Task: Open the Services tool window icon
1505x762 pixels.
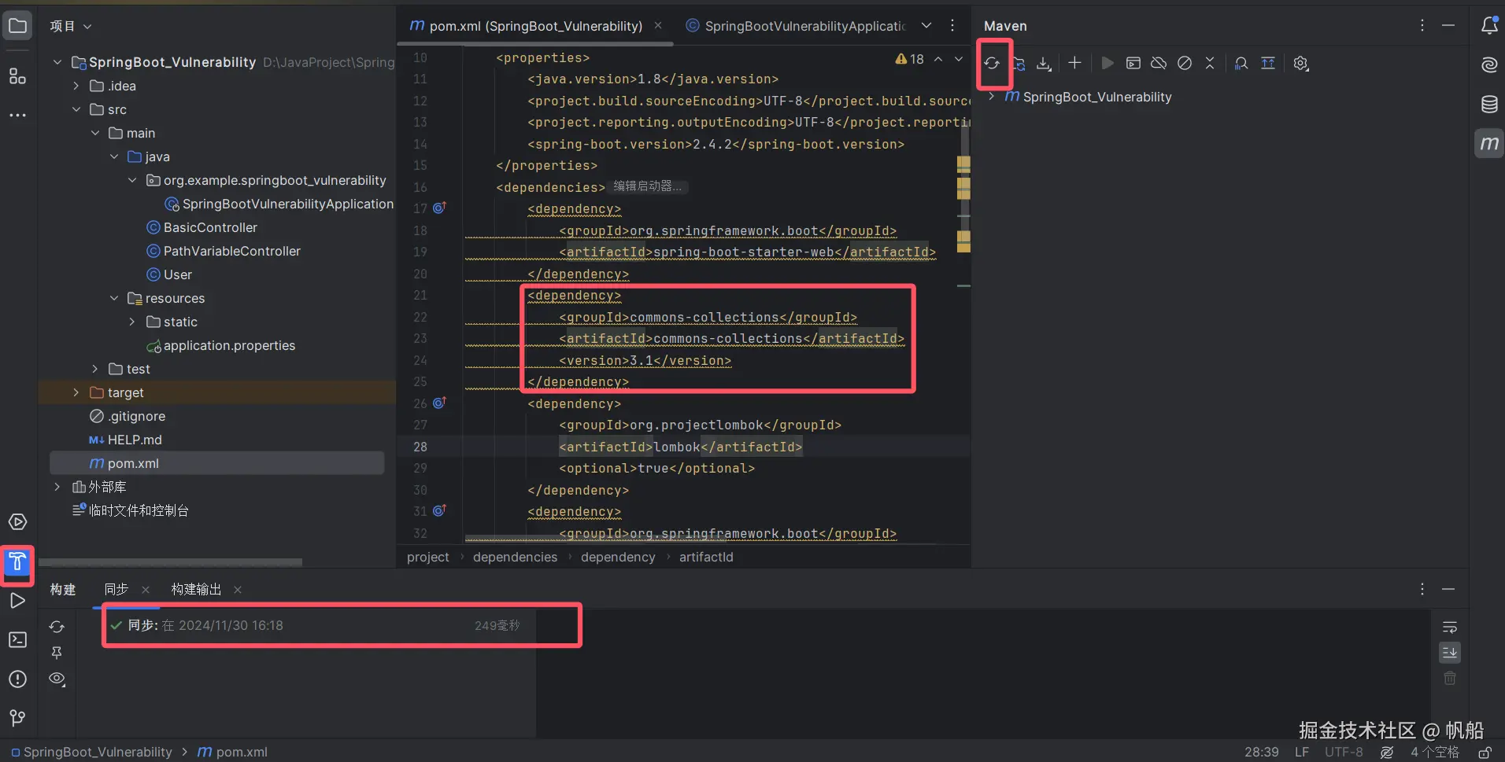Action: click(x=17, y=522)
